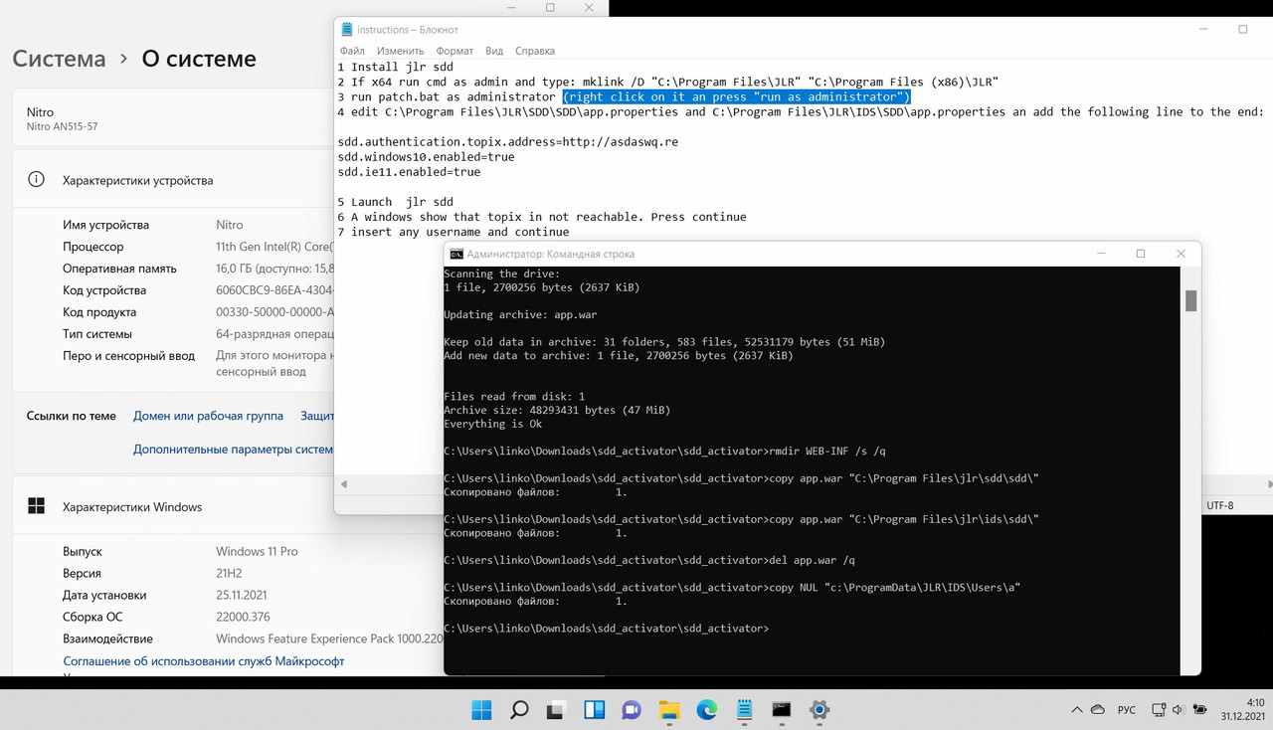
Task: Minimize the Command Prompt window
Action: pyautogui.click(x=1099, y=254)
